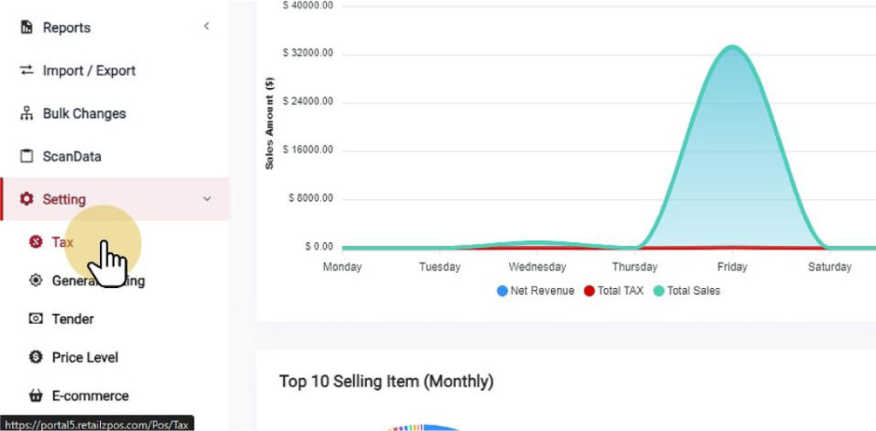Toggle Net Revenue series in chart legend
The image size is (876, 431).
(x=536, y=291)
